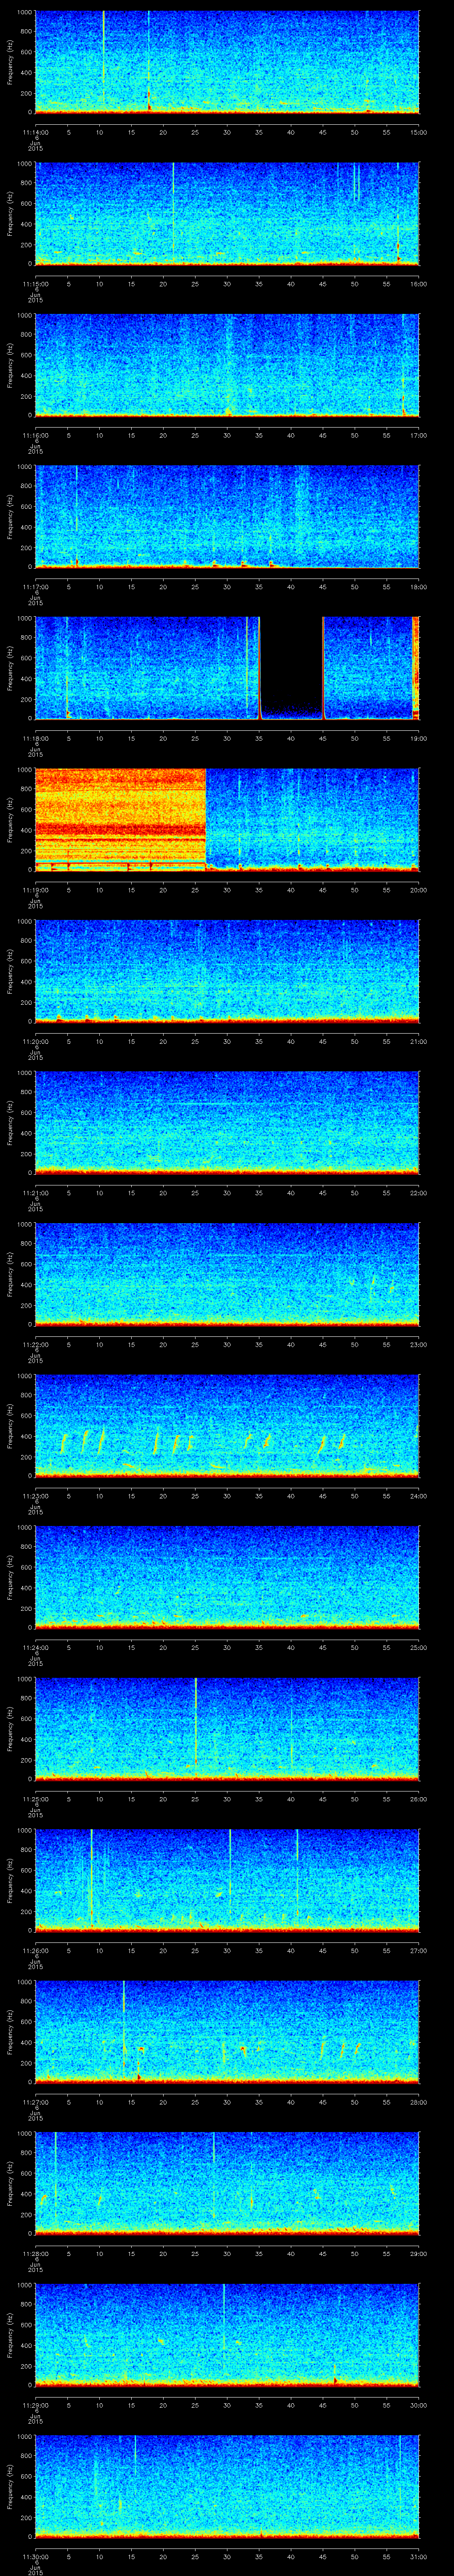Click the 11:30:00 start time label
Viewport: 454px width, 2576px height.
click(x=35, y=2556)
